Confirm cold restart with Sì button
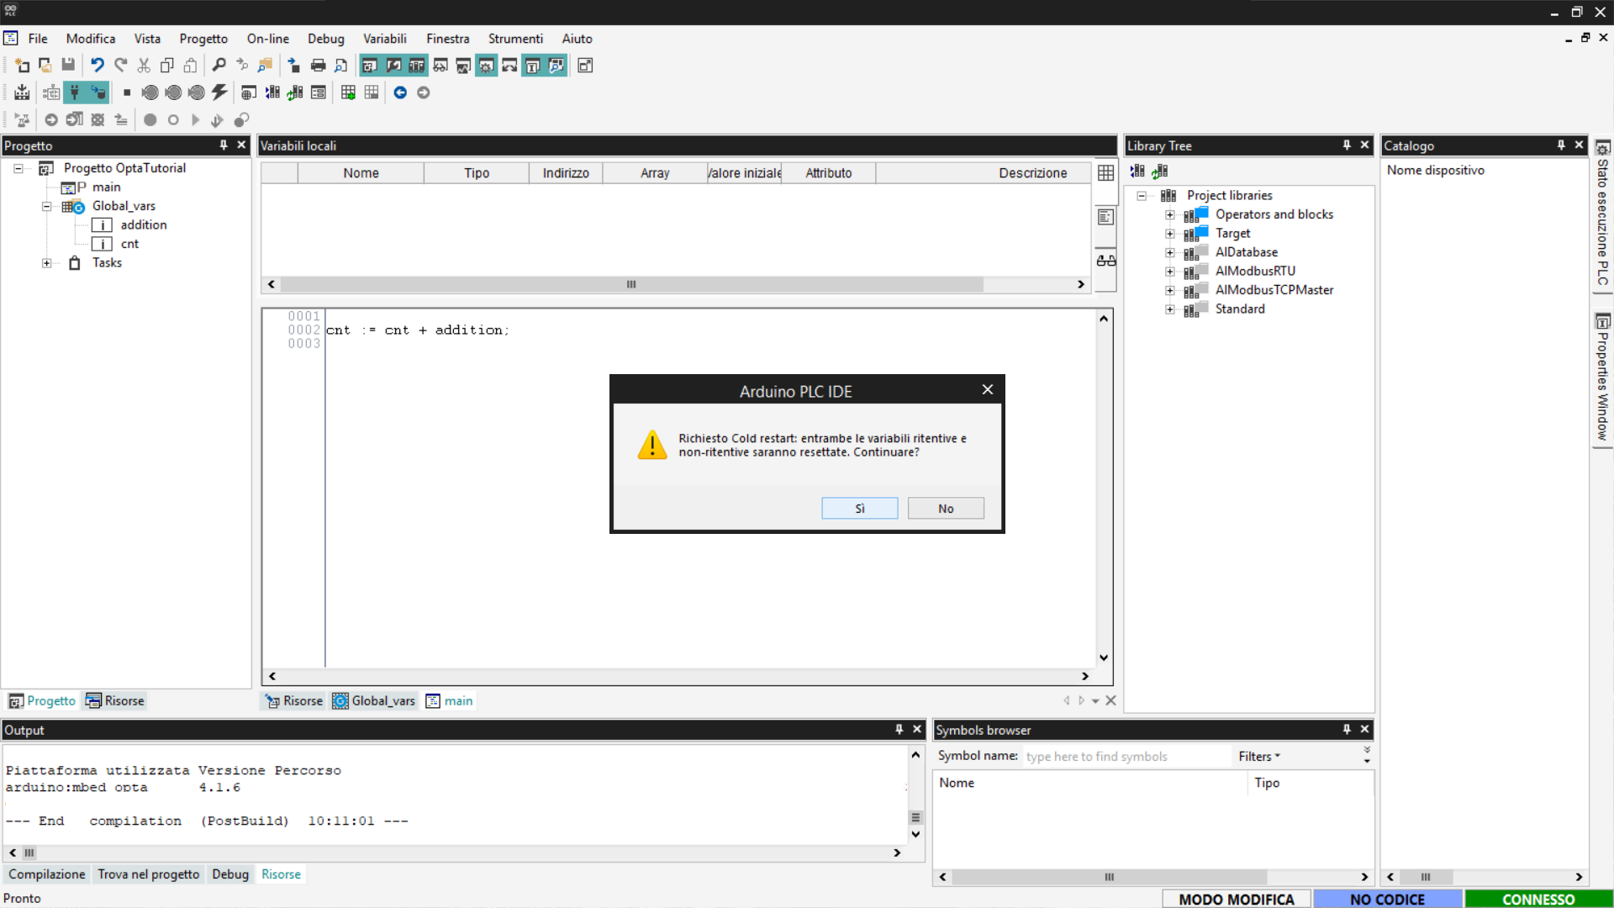1614x908 pixels. click(x=859, y=509)
